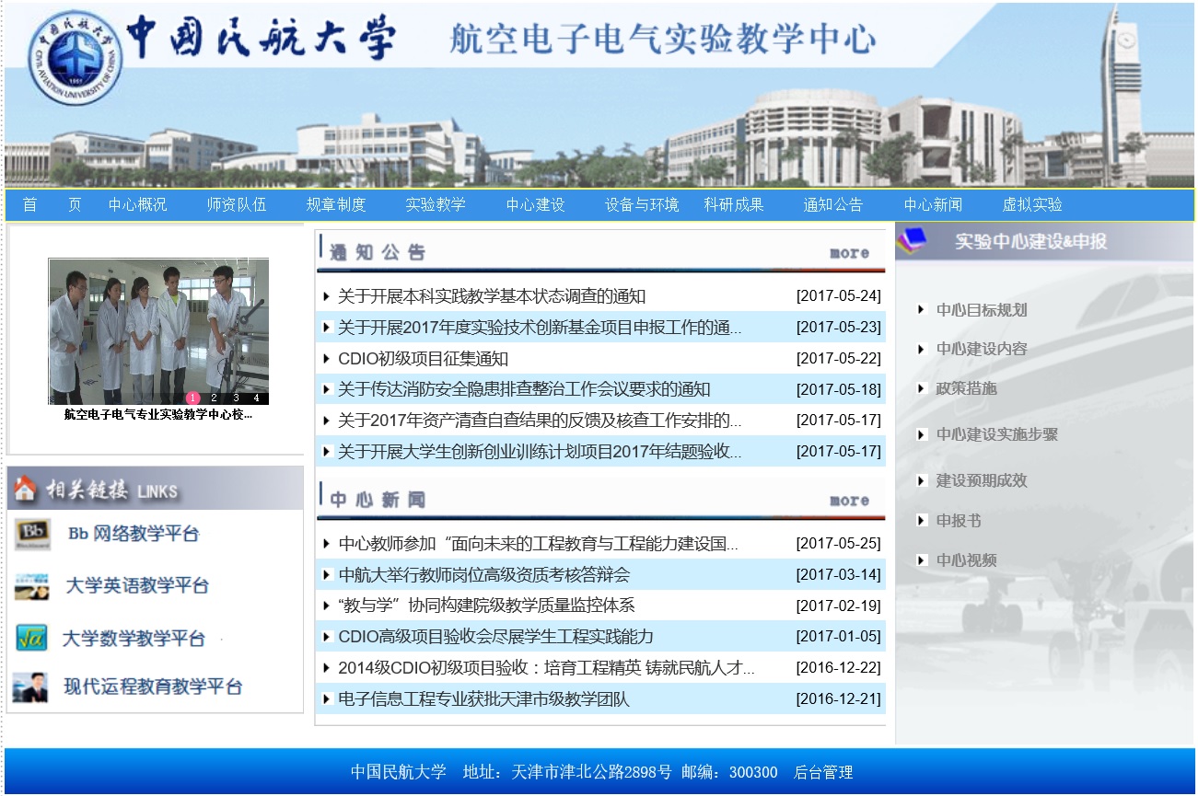This screenshot has height=796, width=1198.
Task: Click the arrow bullet beside 中心目标规划
Action: click(x=921, y=310)
